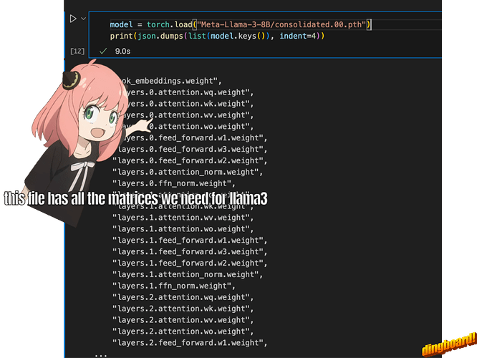
Task: Click "layers.2.attention.wq.weight" output line
Action: click(183, 297)
